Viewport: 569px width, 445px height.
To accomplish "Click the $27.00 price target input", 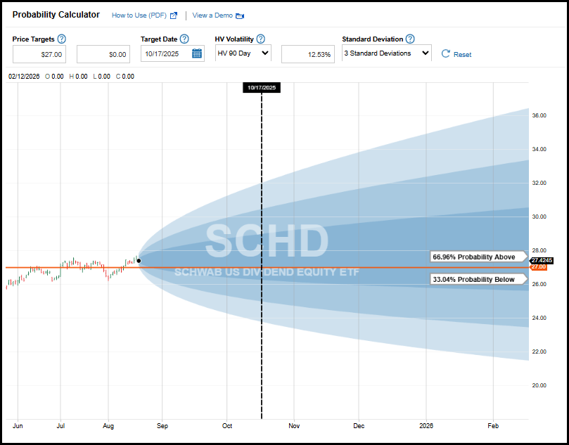I will point(39,53).
